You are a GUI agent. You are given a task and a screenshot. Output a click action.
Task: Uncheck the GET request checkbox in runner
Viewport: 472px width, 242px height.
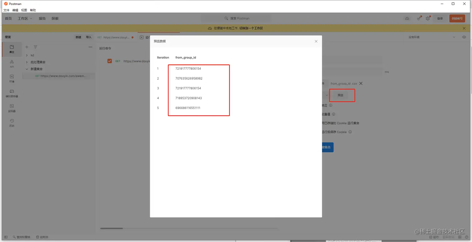point(110,61)
